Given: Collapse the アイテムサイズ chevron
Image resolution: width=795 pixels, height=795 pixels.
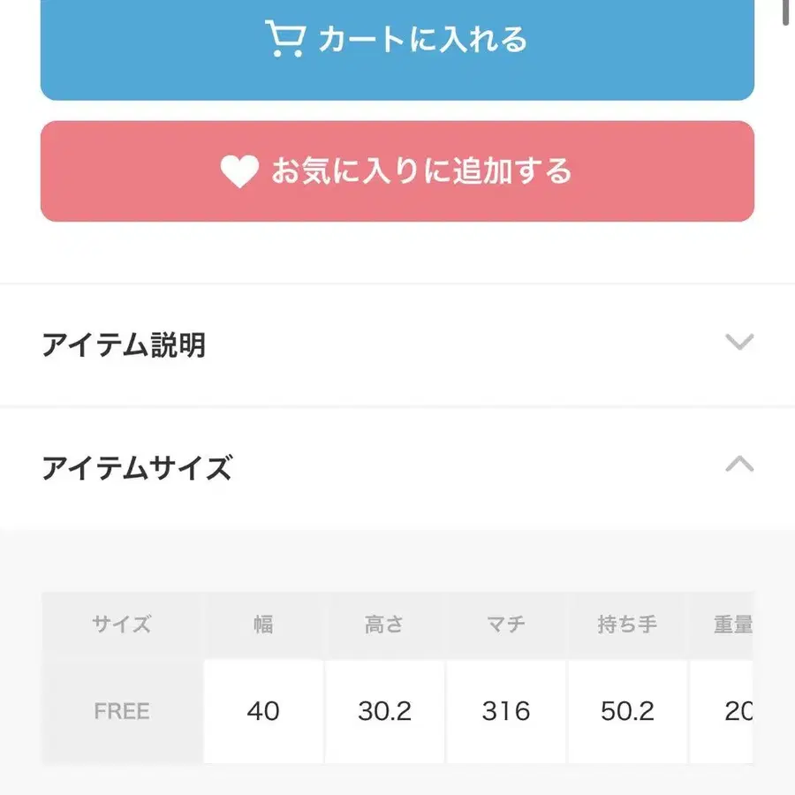Looking at the screenshot, I should pyautogui.click(x=738, y=465).
